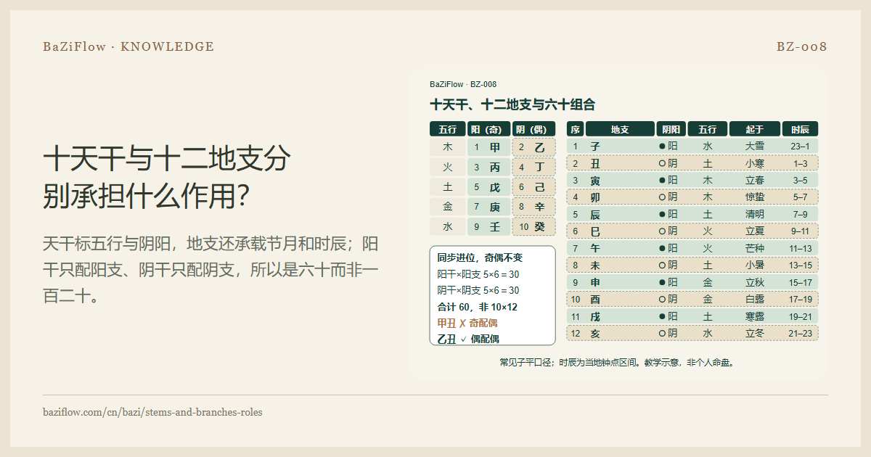Select the 白露 solar term cell
The image size is (871, 457).
point(755,299)
